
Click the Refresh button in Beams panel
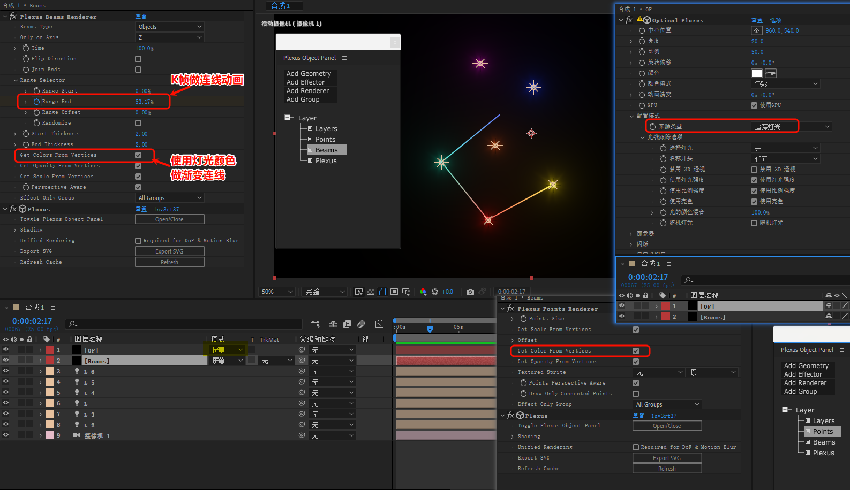pos(169,262)
